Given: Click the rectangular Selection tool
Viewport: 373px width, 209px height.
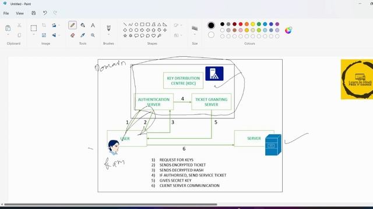Looking at the screenshot, I should tap(34, 28).
